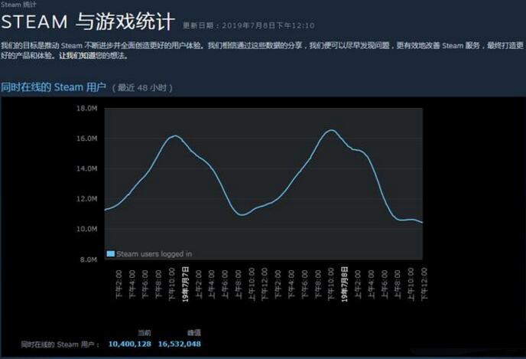The width and height of the screenshot is (526, 359).
Task: Click the '(最近 48 小时)' time range text
Action: [142, 88]
